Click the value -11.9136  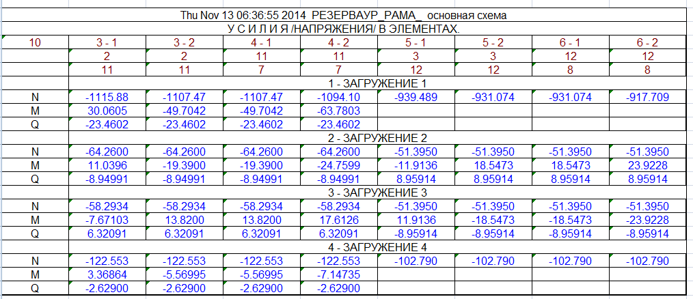pyautogui.click(x=416, y=165)
